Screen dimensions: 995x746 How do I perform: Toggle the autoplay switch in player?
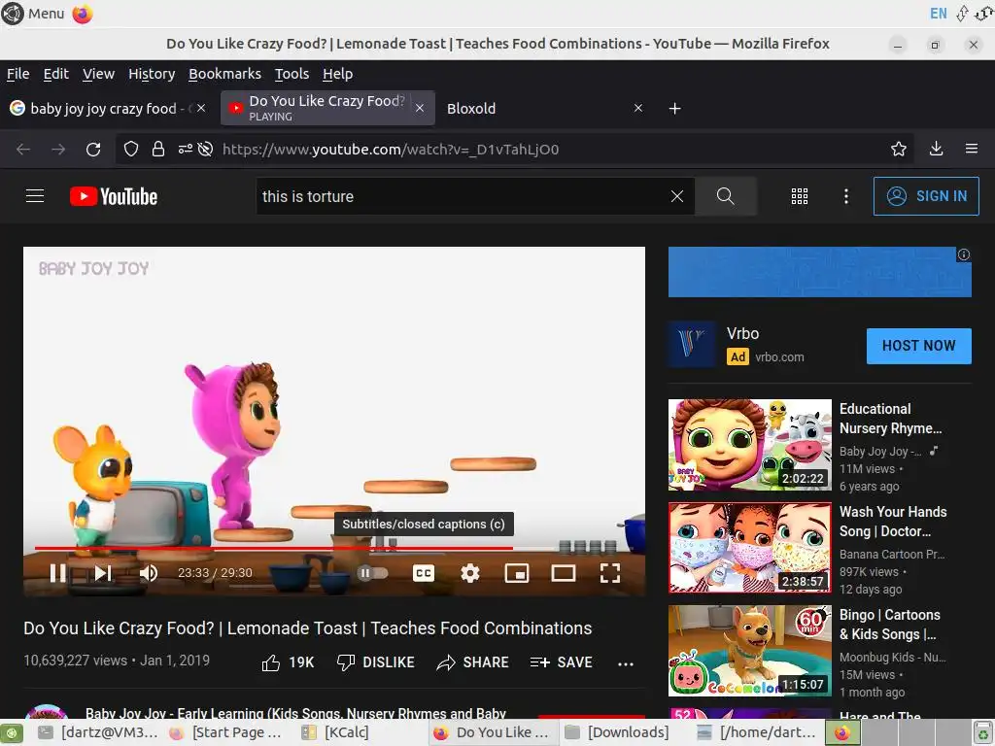coord(372,573)
